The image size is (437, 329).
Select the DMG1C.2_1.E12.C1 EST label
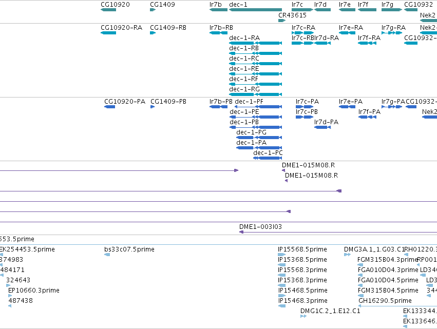pos(330,311)
